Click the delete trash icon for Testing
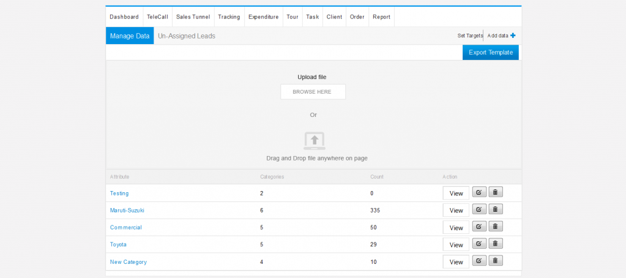 click(496, 192)
